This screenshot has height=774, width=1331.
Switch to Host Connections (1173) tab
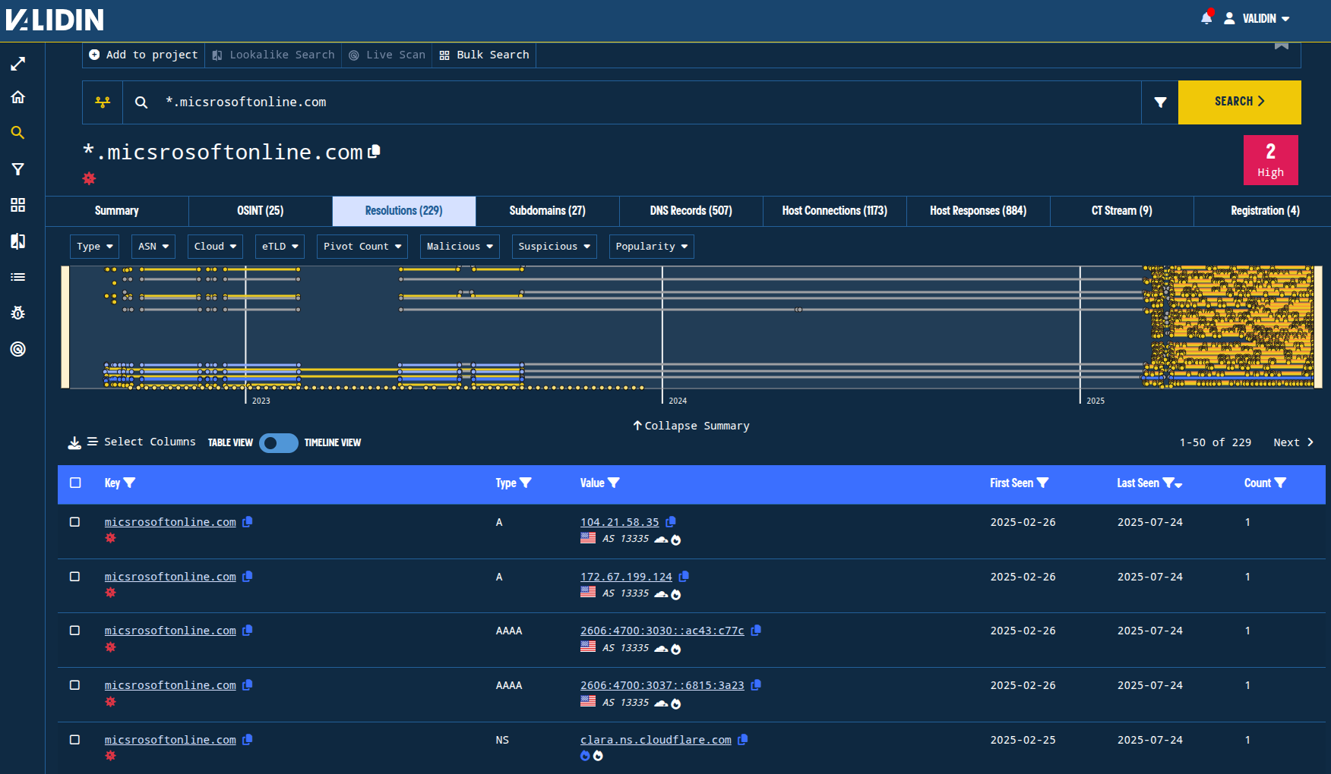pos(835,211)
